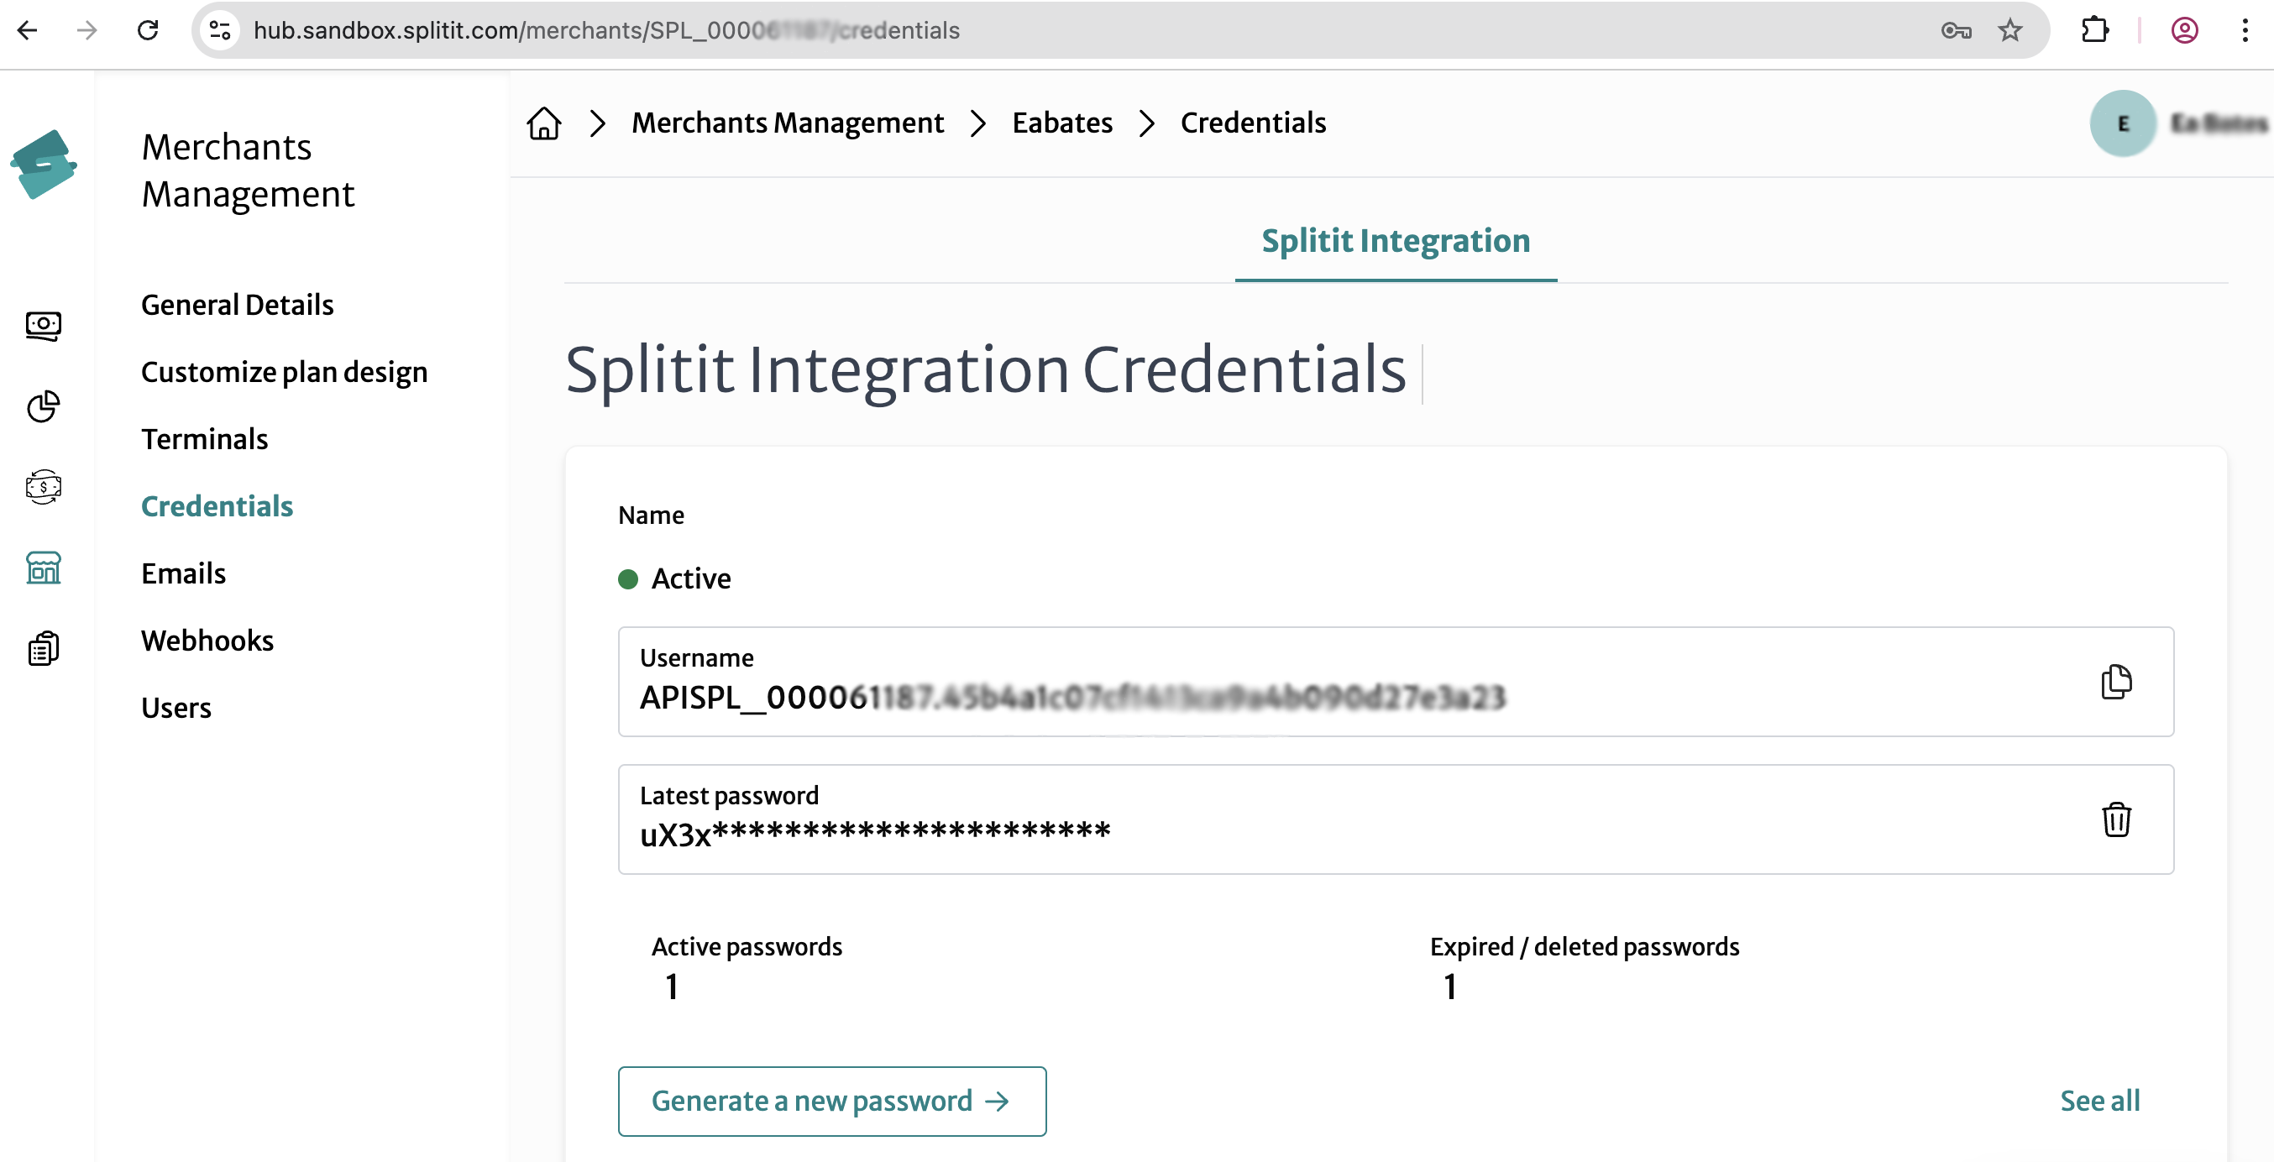
Task: Click the 'Merchants Management' sidebar title
Action: tap(248, 170)
